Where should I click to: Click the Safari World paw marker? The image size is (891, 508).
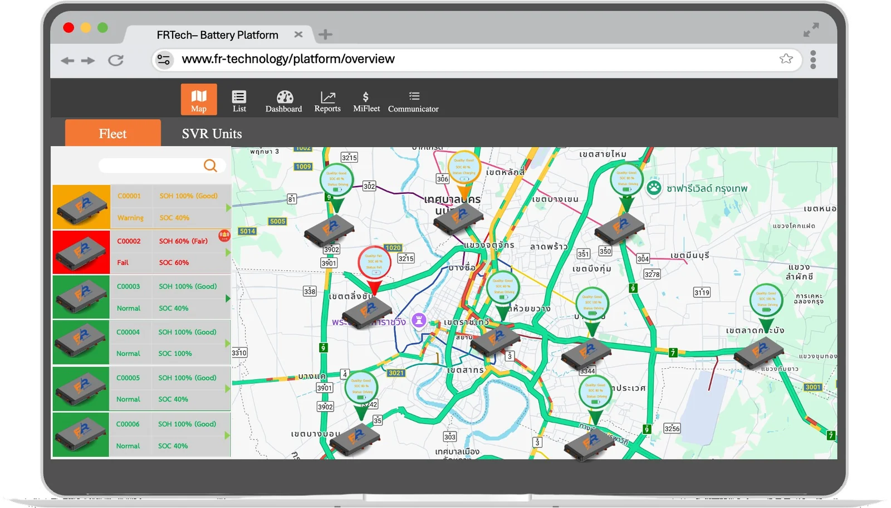(x=654, y=188)
